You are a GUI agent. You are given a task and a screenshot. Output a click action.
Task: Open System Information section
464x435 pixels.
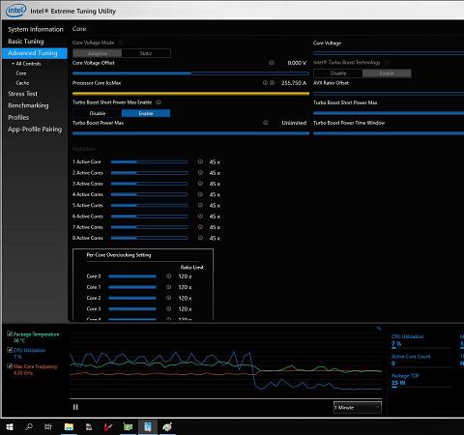point(36,29)
